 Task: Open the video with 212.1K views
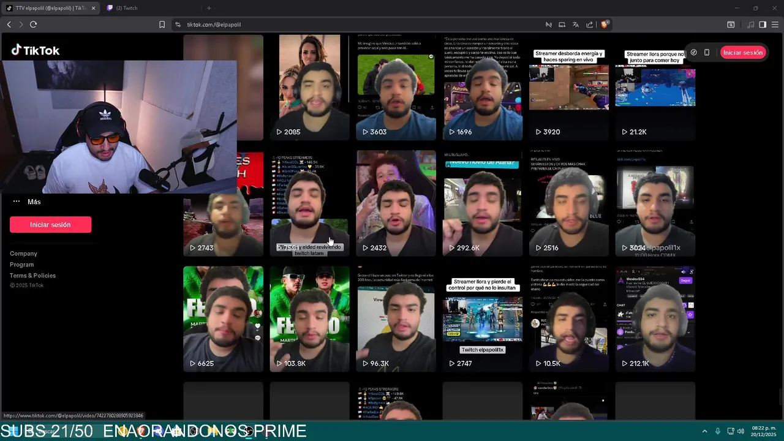[655, 319]
